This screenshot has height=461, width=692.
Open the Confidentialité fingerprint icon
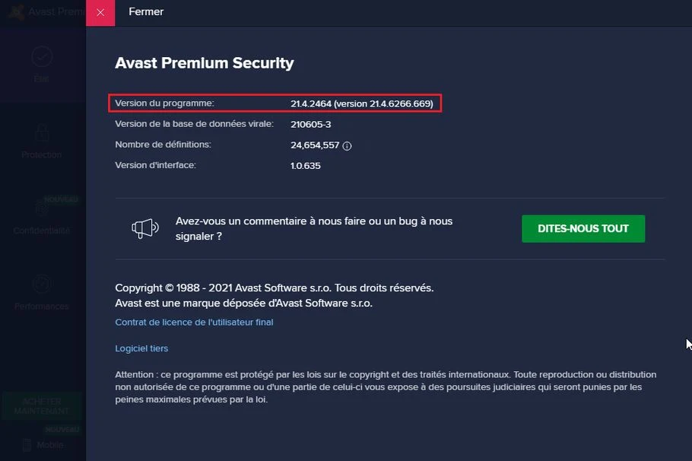[42, 208]
